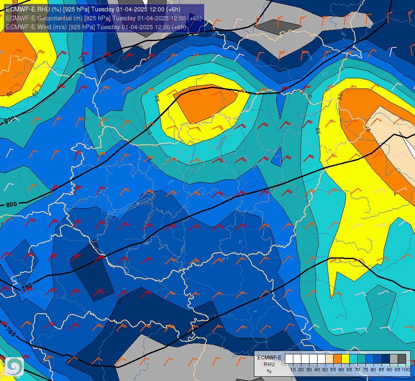Click the bold 760 geopotential contour label
The height and width of the screenshot is (381, 415).
tap(10, 331)
